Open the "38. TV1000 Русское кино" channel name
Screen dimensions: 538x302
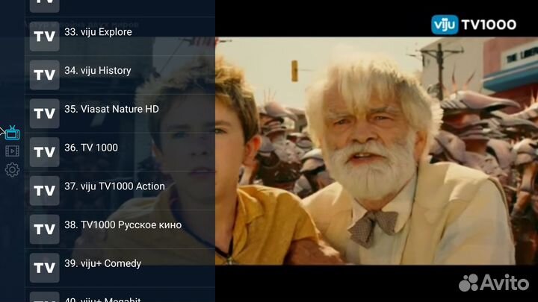pos(123,224)
